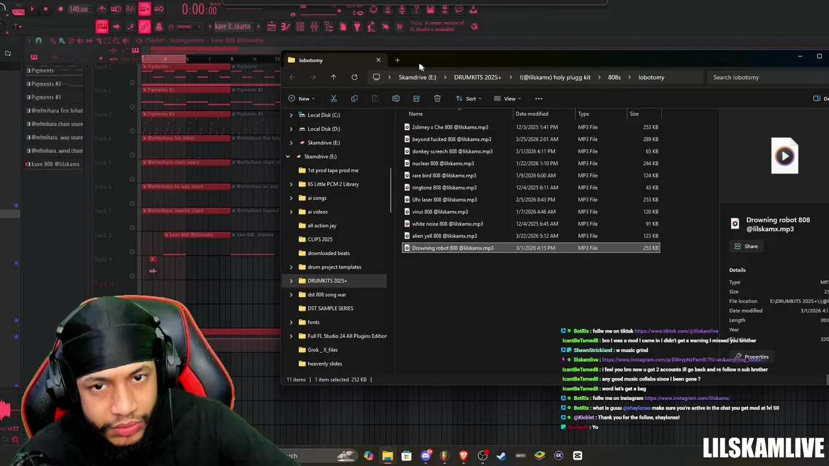The width and height of the screenshot is (829, 466).
Task: Sort by the Date modified column header
Action: pyautogui.click(x=532, y=114)
